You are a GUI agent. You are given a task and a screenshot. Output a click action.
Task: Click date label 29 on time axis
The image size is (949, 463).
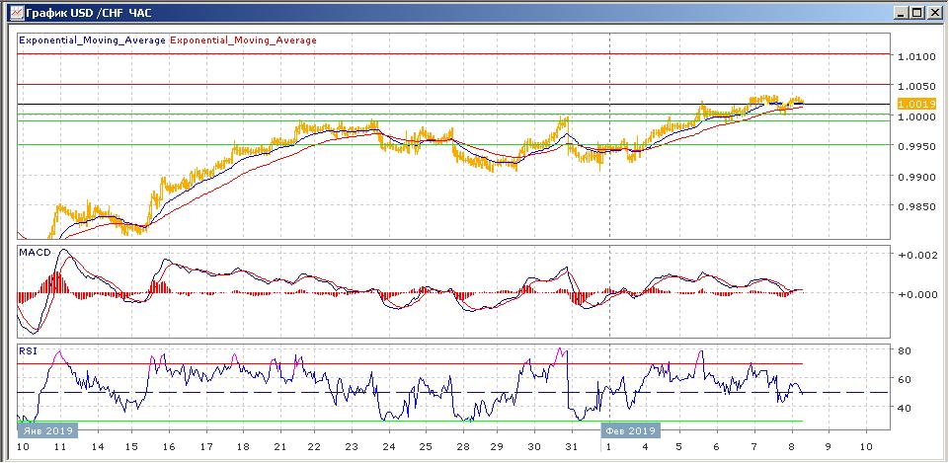tap(497, 446)
